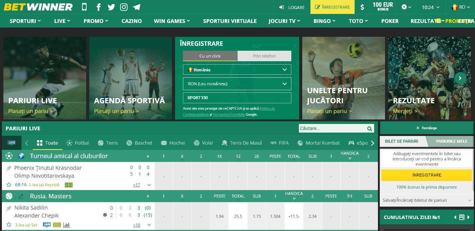Screen dimensions: 475x231
Task: Go to the CAZINO section
Action: click(x=132, y=21)
